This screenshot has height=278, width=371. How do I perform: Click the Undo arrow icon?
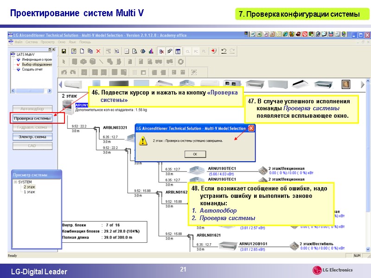point(224,51)
